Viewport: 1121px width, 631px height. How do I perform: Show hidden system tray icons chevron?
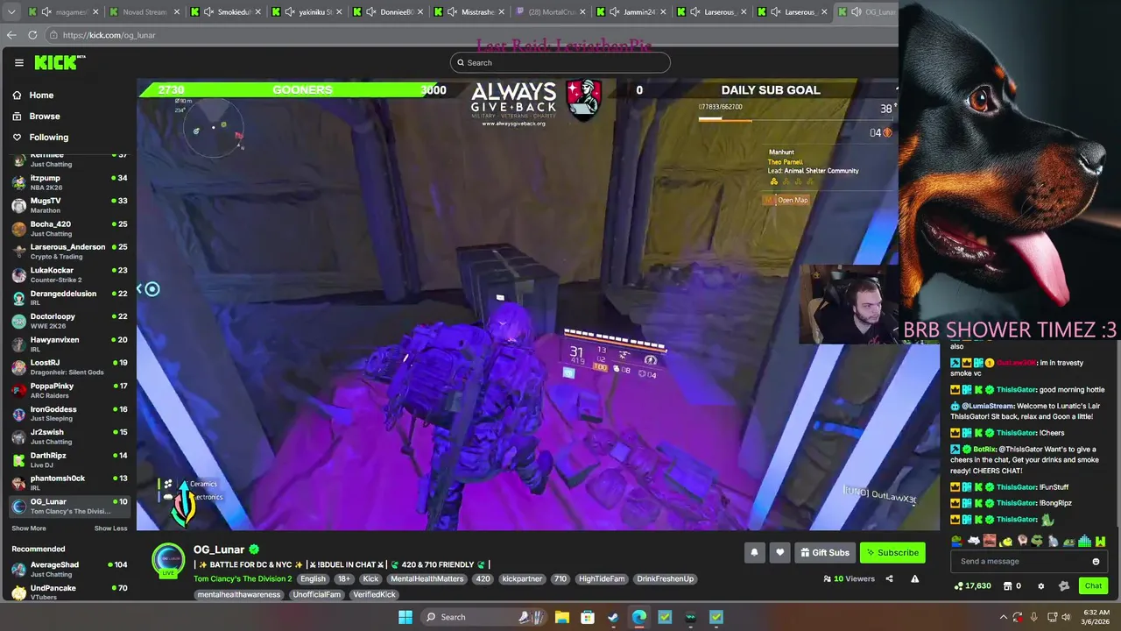click(x=1003, y=617)
